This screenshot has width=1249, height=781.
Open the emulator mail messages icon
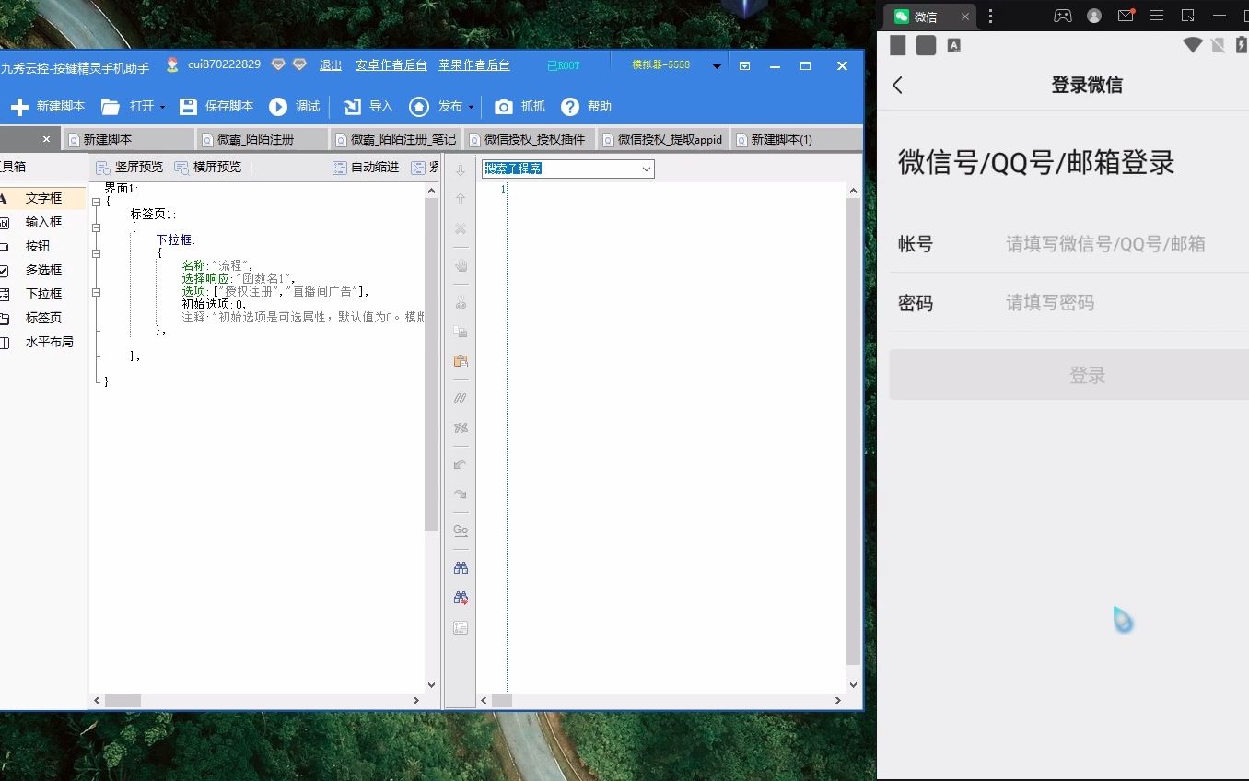1126,16
